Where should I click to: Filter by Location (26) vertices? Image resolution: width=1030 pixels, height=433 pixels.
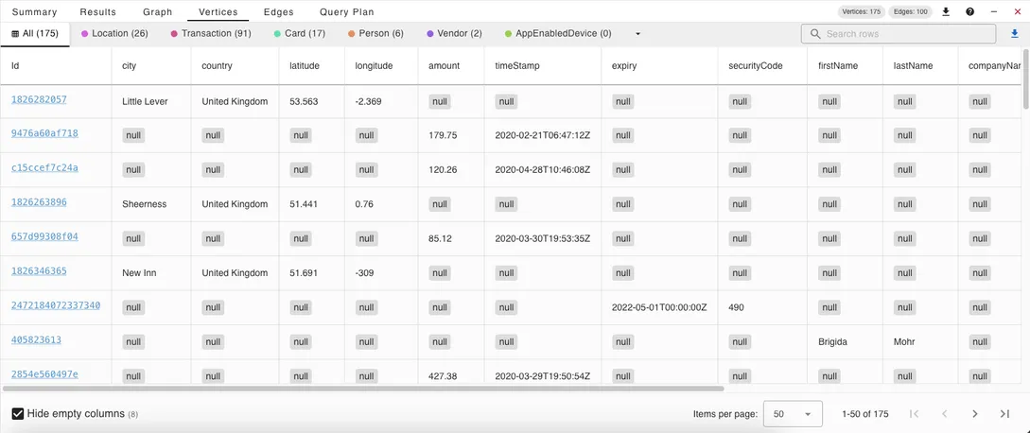pyautogui.click(x=114, y=33)
